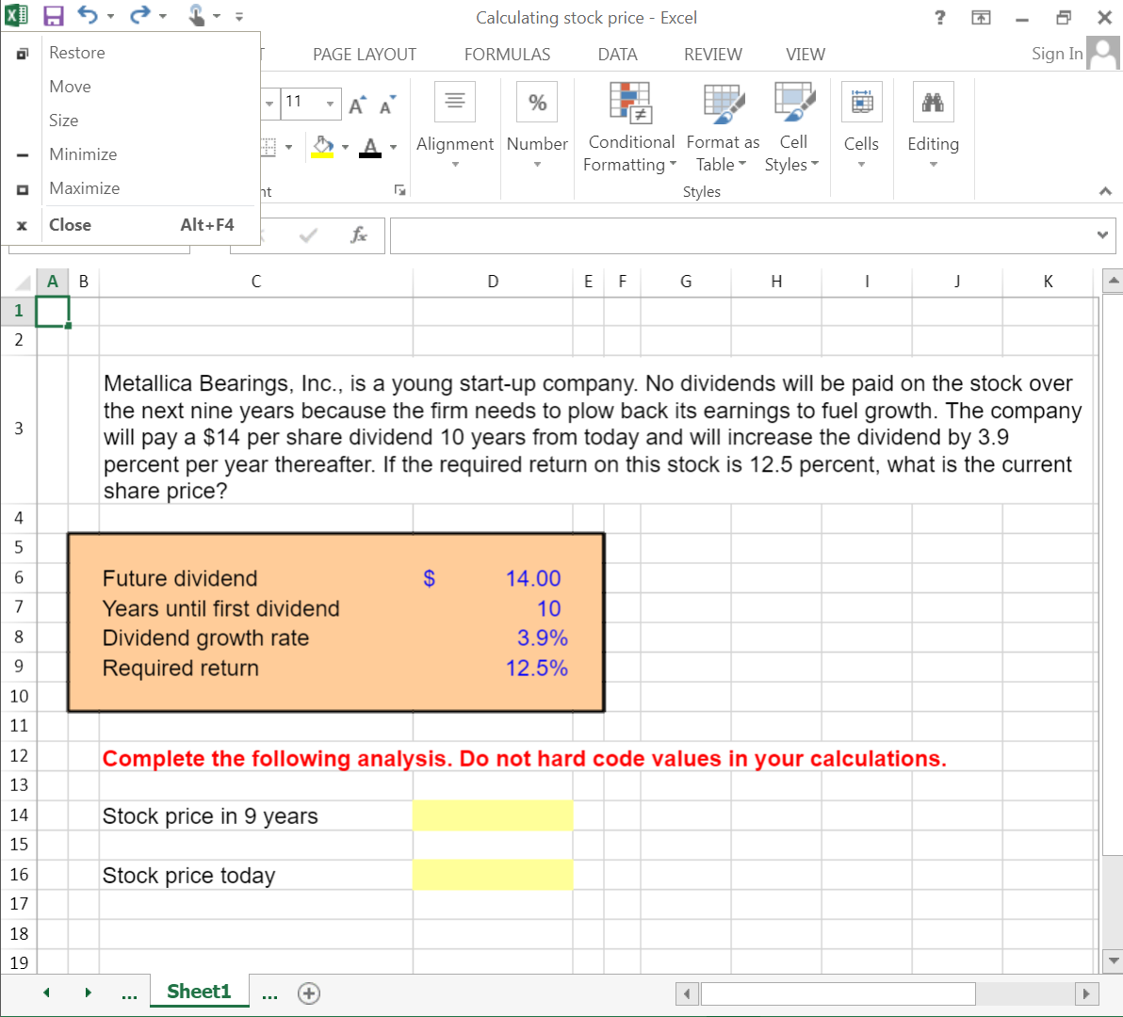The height and width of the screenshot is (1017, 1123).
Task: Add a new sheet with the plus button
Action: (x=308, y=993)
